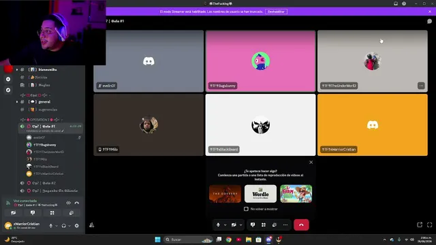The width and height of the screenshot is (436, 245).
Task: Mute microphone in the user panel
Action: point(50,226)
